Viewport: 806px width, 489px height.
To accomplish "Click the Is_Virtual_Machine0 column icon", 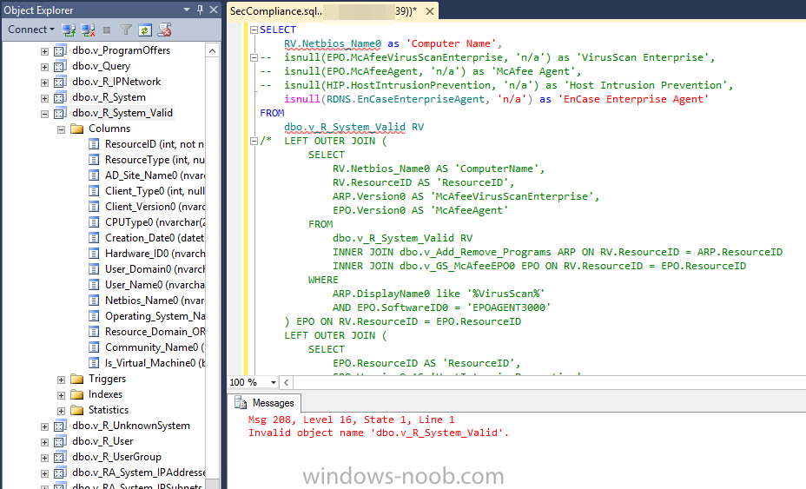I will 94,363.
